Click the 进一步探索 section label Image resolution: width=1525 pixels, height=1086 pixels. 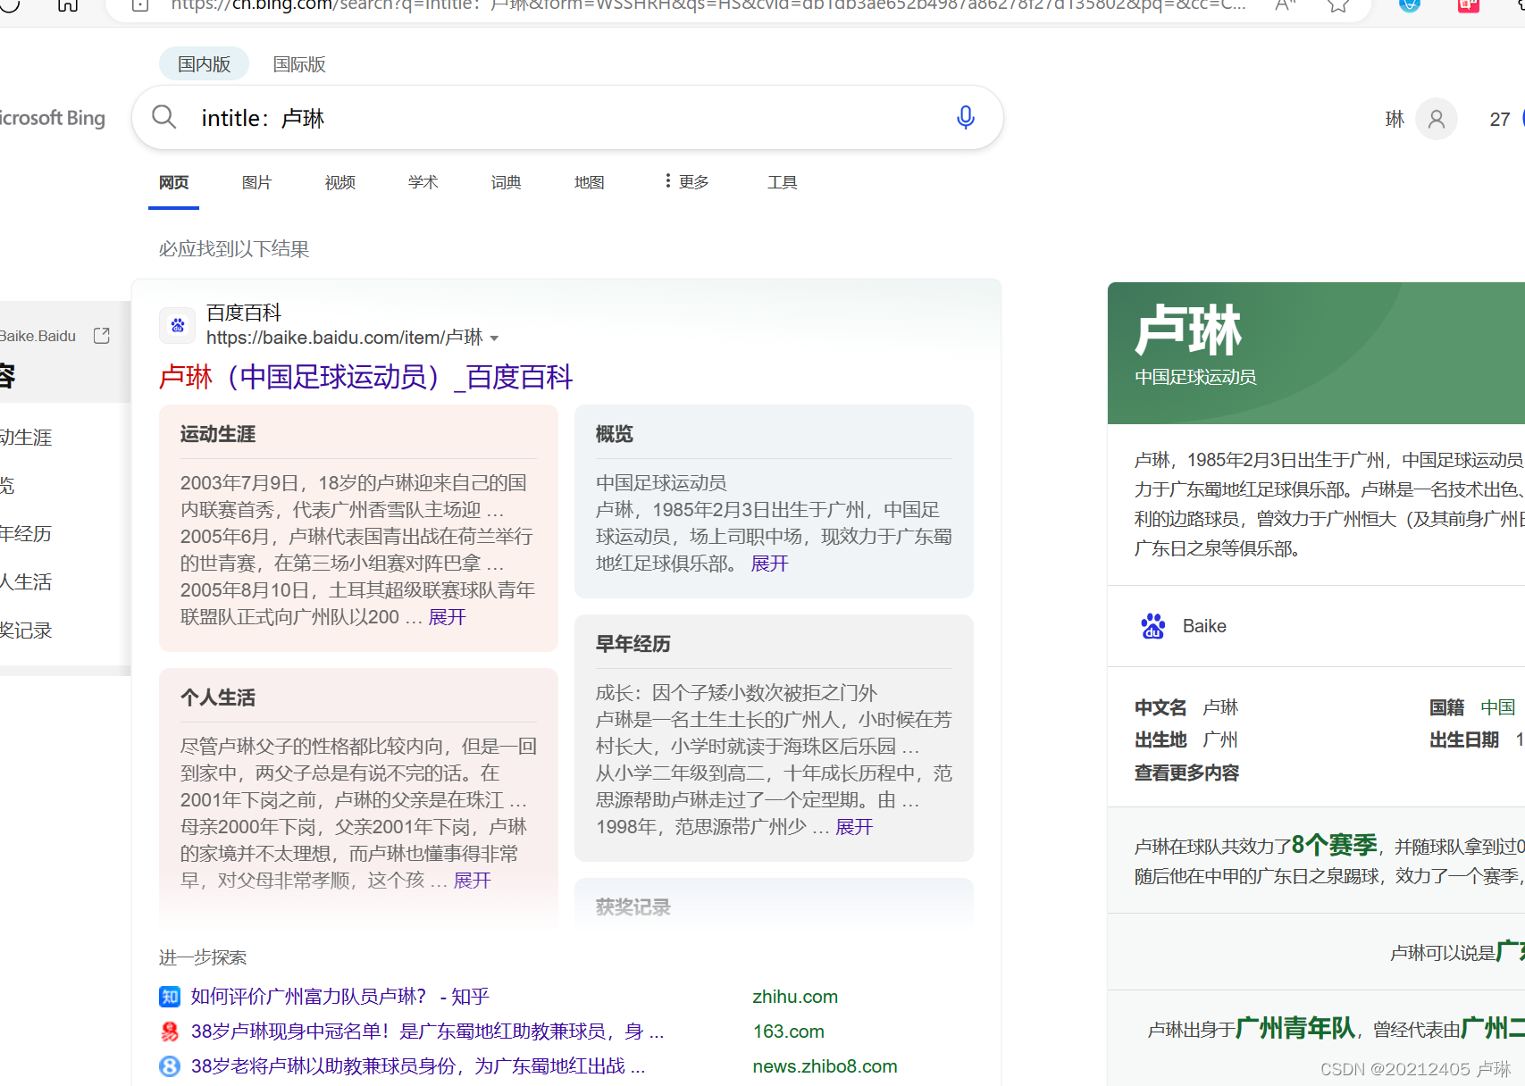(203, 957)
